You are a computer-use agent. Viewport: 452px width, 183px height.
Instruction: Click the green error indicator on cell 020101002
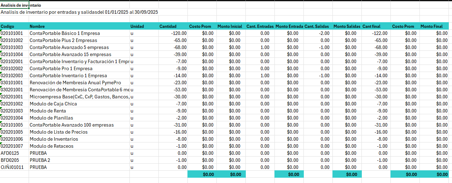1,38
